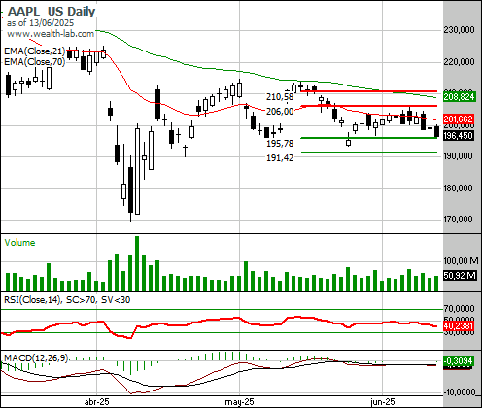
Task: Click the red 201,662 EMA value tag
Action: click(x=459, y=119)
